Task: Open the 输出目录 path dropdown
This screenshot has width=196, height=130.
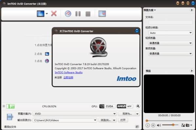Action: click(65, 120)
